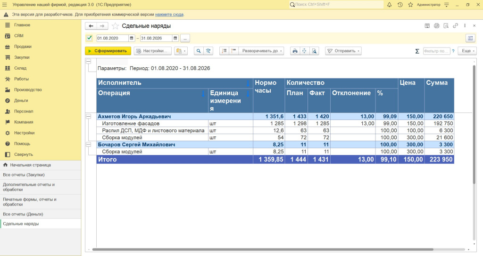Open the Производство section
This screenshot has width=483, height=256.
[28, 90]
